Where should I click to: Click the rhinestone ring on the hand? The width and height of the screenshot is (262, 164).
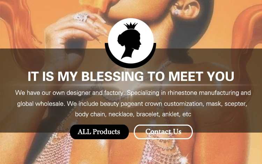(81, 17)
